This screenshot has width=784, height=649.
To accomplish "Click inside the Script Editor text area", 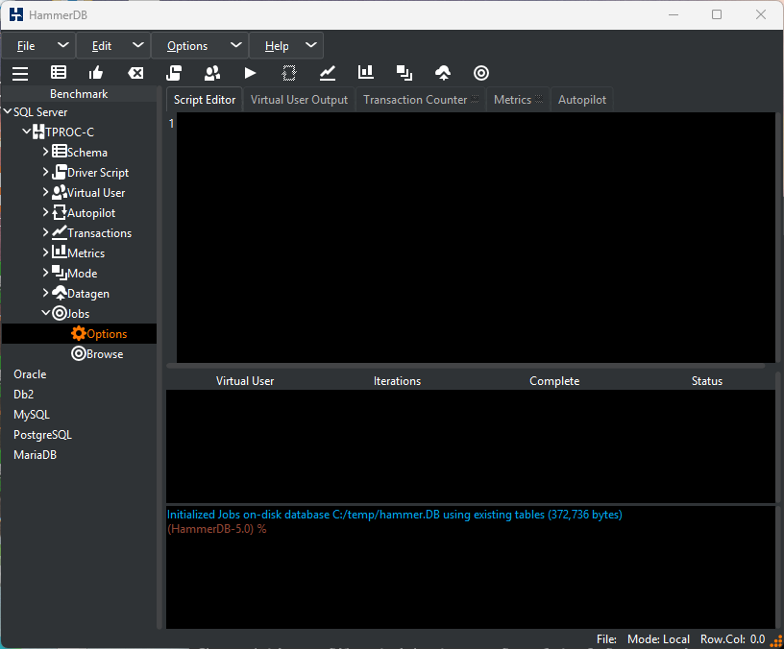I will [x=476, y=237].
